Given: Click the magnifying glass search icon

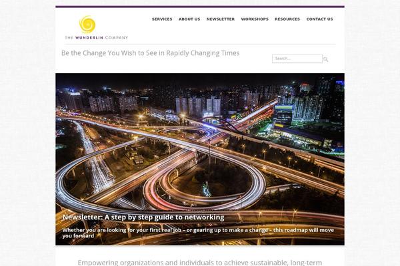Looking at the screenshot, I should [x=326, y=59].
